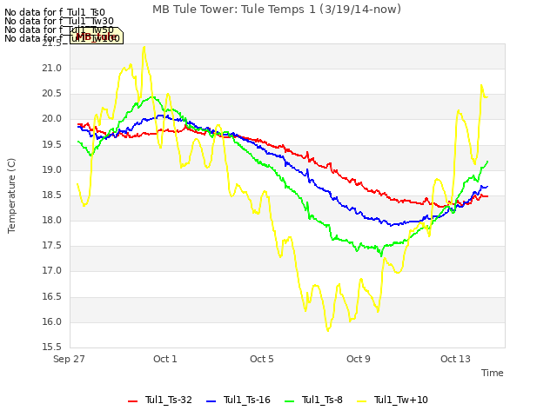Click the red Tul1_Ts-32 legend swatch
The width and height of the screenshot is (557, 417).
[132, 401]
